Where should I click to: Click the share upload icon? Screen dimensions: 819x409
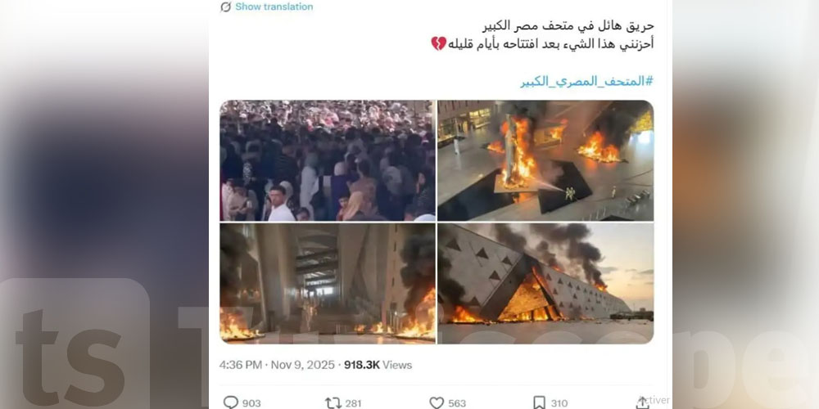click(x=642, y=402)
